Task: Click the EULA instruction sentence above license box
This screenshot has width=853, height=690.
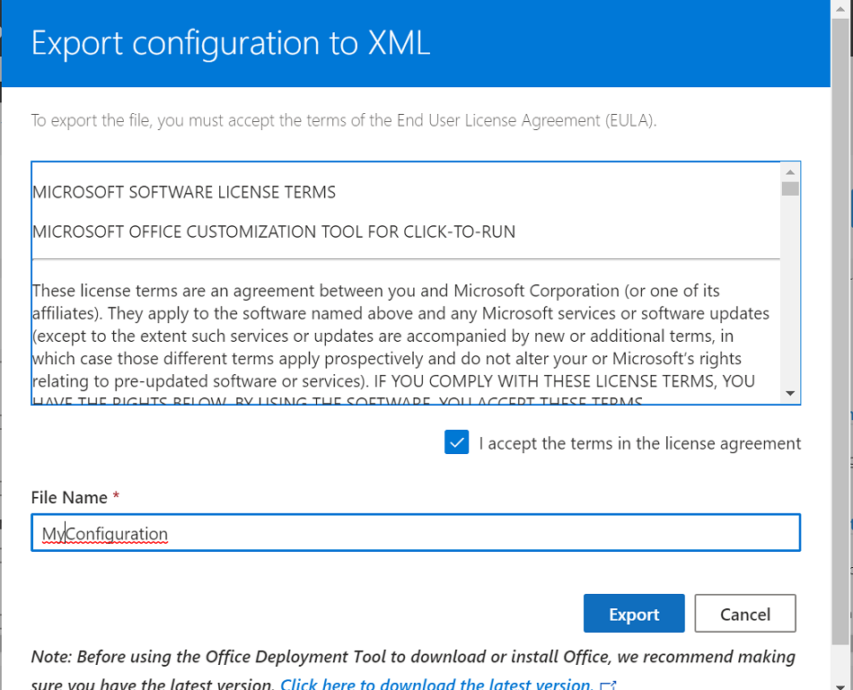Action: pyautogui.click(x=344, y=120)
